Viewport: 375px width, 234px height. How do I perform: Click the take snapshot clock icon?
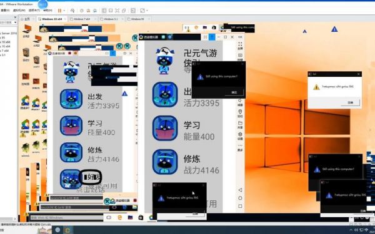point(82,11)
